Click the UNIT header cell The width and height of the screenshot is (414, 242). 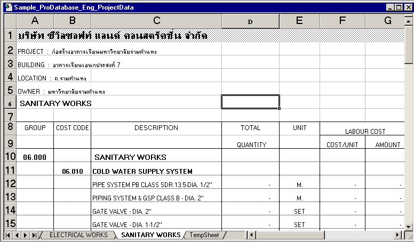[299, 128]
